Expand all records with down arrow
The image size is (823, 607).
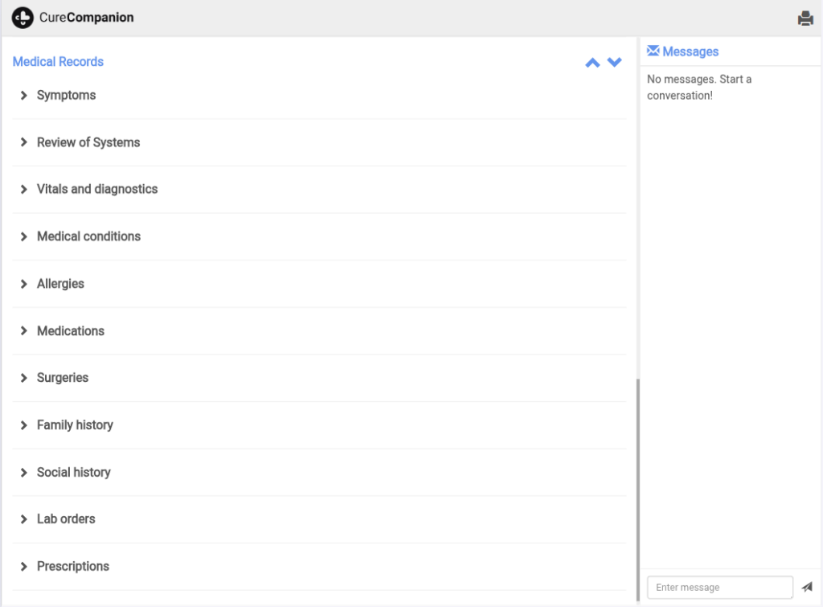[615, 63]
